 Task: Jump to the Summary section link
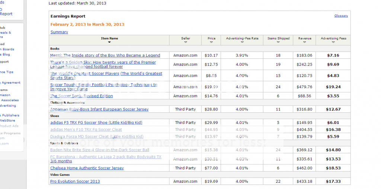pyautogui.click(x=59, y=32)
